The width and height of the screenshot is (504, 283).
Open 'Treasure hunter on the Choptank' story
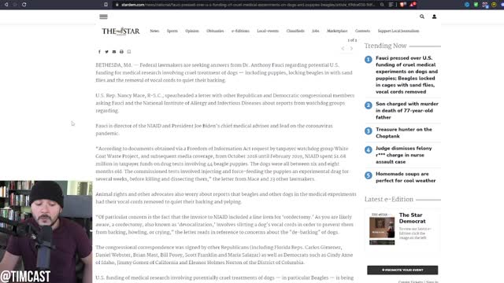coord(404,133)
